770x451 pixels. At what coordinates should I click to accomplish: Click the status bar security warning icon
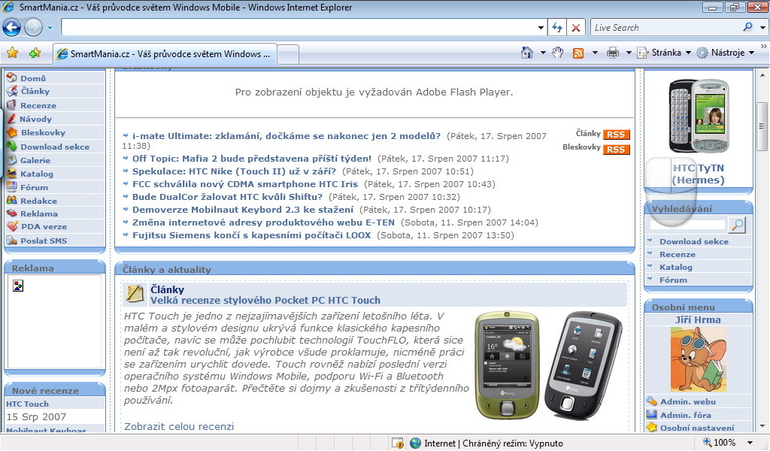pyautogui.click(x=398, y=443)
